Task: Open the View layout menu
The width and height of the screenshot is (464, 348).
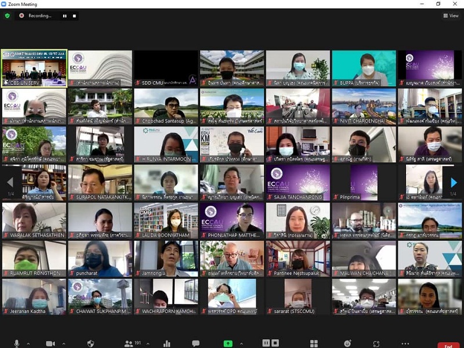Action: point(450,16)
